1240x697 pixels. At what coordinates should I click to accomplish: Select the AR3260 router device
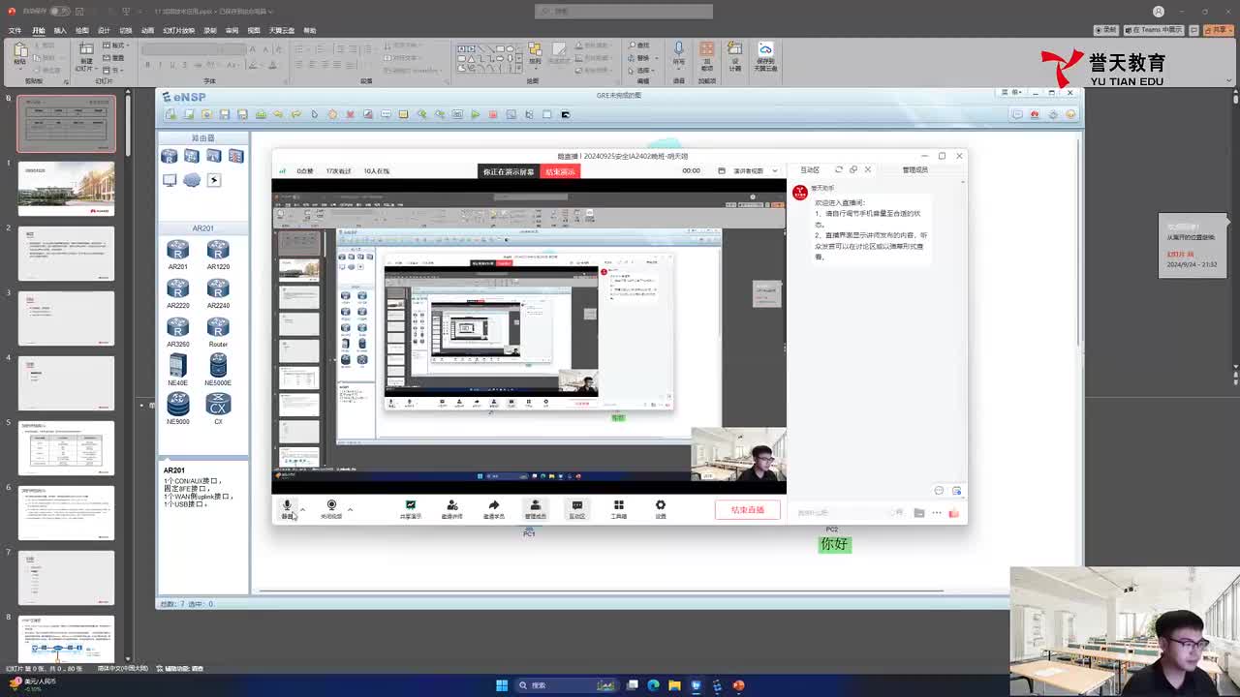(177, 332)
